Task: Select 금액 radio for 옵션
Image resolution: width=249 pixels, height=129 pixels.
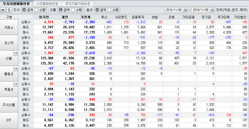Action: point(97,10)
